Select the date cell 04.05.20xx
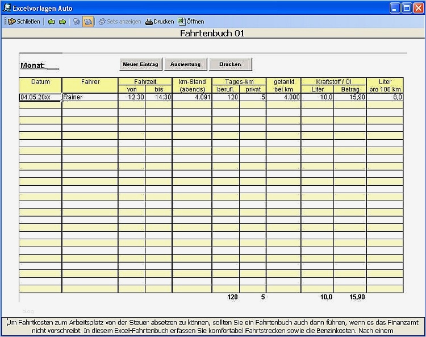This screenshot has width=426, height=337. coord(40,97)
